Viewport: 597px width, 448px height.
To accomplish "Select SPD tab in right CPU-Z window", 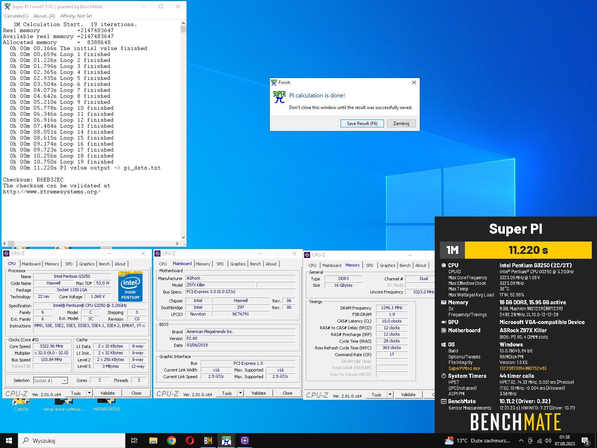I will pos(370,265).
